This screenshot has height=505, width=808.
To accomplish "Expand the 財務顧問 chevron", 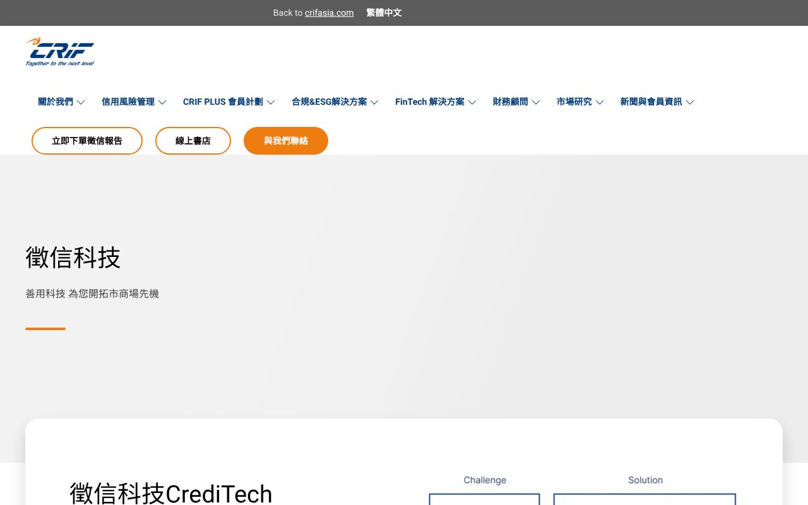I will [x=536, y=102].
